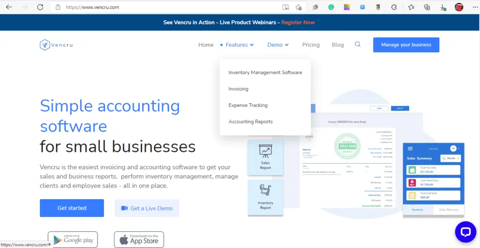Select Expense Tracking from the Features menu
This screenshot has height=248, width=480.
[248, 105]
